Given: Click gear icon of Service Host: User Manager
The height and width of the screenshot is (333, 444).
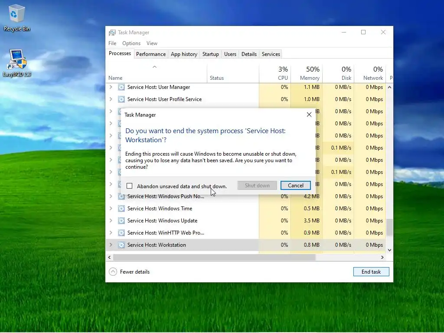Looking at the screenshot, I should [x=121, y=87].
